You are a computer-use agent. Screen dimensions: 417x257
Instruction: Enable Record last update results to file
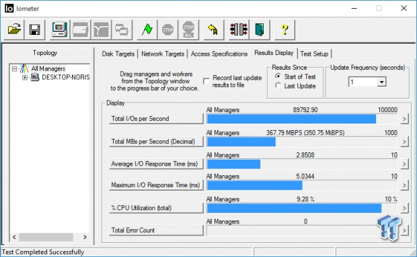pos(206,81)
